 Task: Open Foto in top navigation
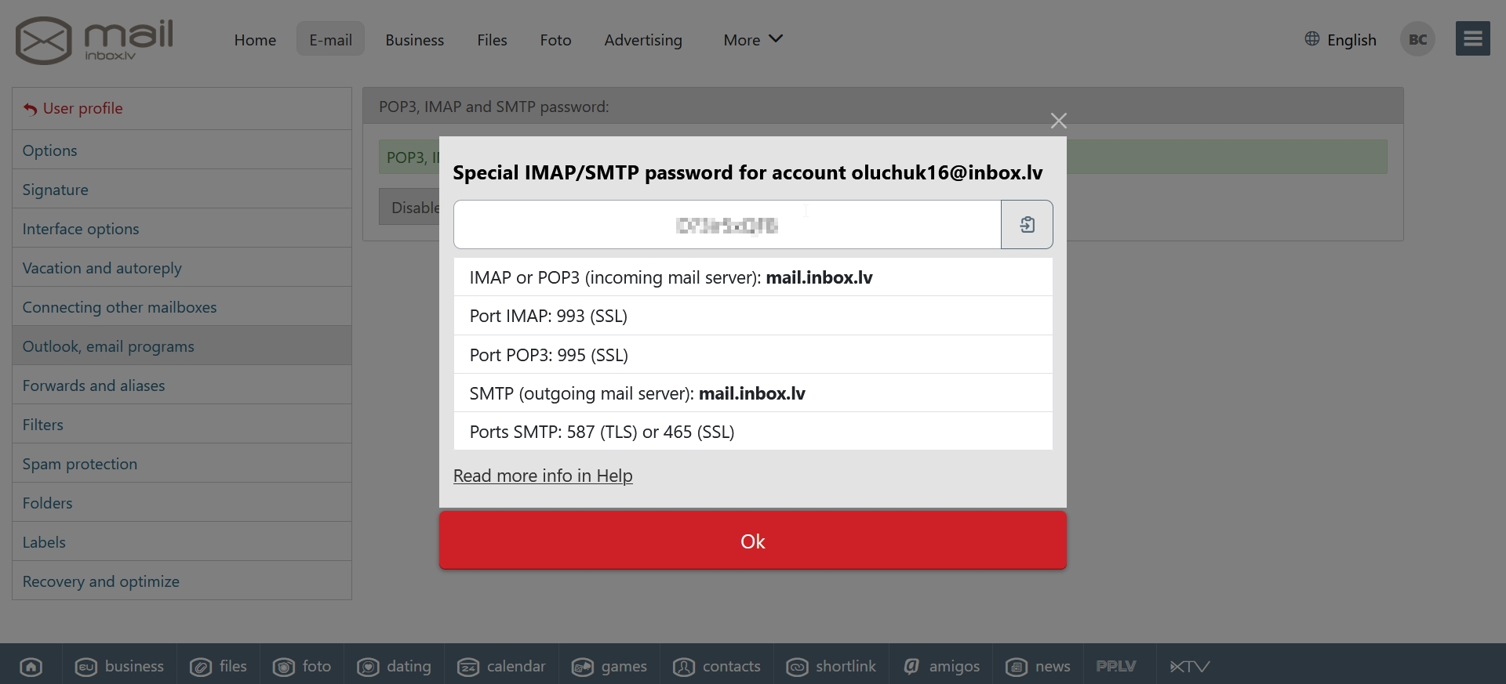[x=555, y=39]
